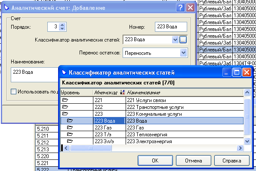
Task: Open Классификатор аналитических статей dropdown
Action: point(175,39)
